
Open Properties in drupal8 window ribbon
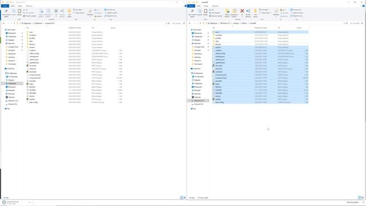(x=276, y=13)
